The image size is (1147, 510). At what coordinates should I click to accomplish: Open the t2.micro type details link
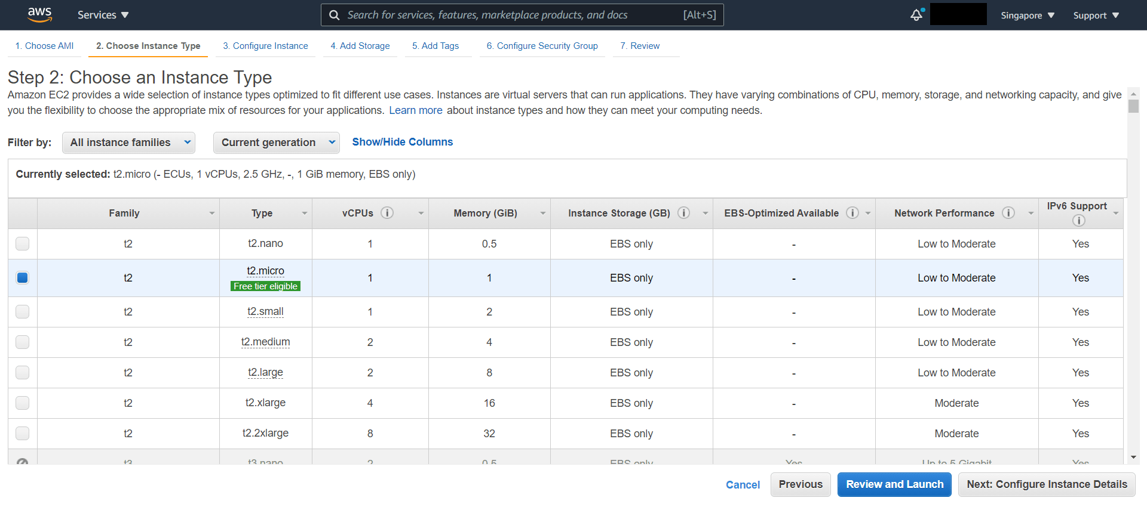click(x=265, y=271)
